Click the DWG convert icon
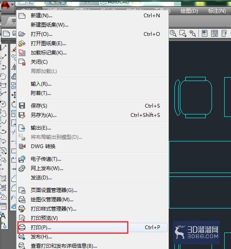Viewport: 231px width, 249px height. coord(22,146)
